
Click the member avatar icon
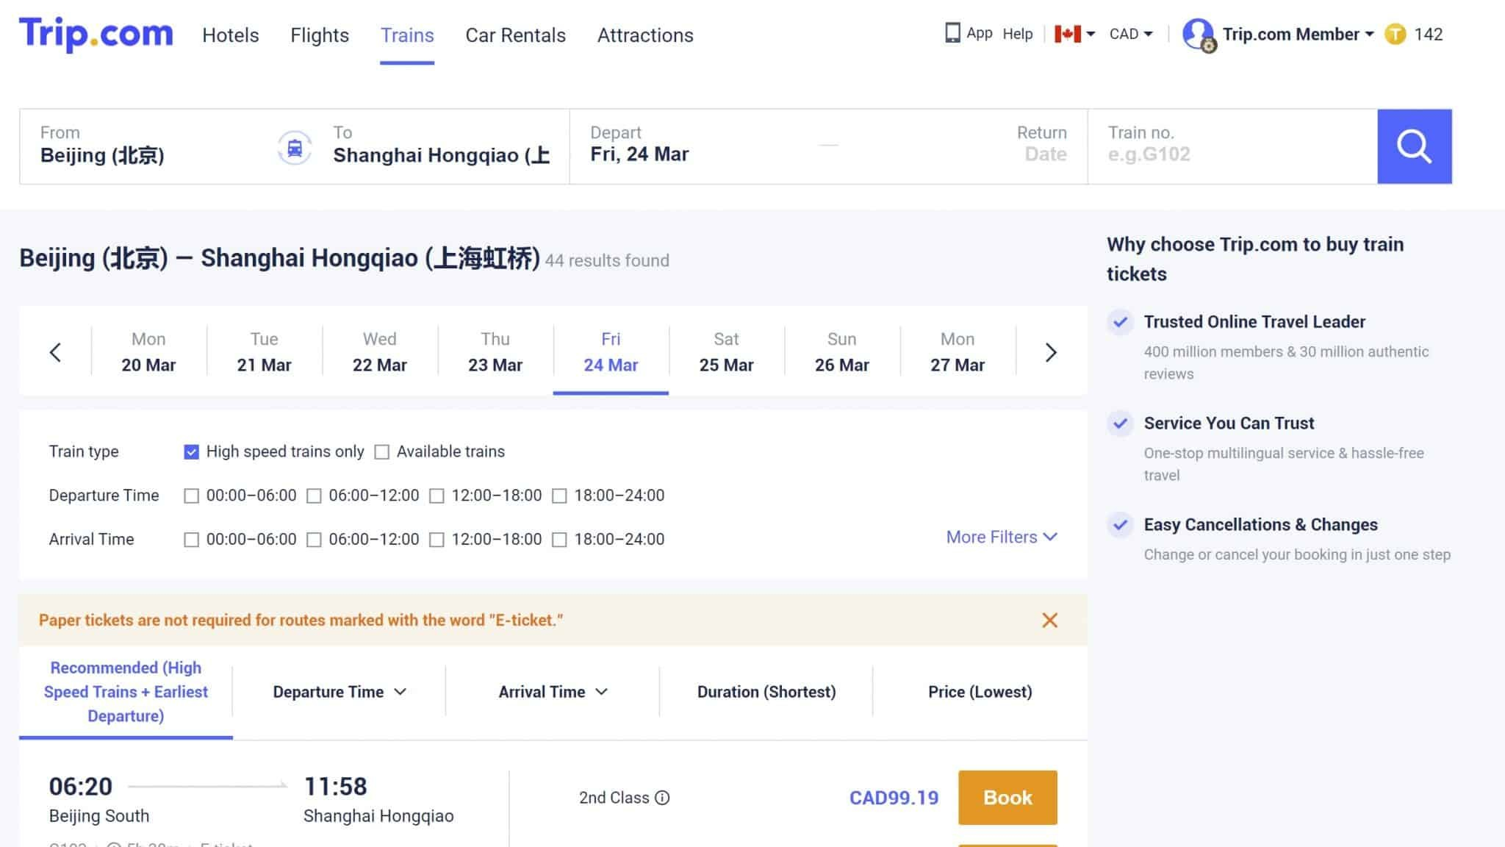1199,35
